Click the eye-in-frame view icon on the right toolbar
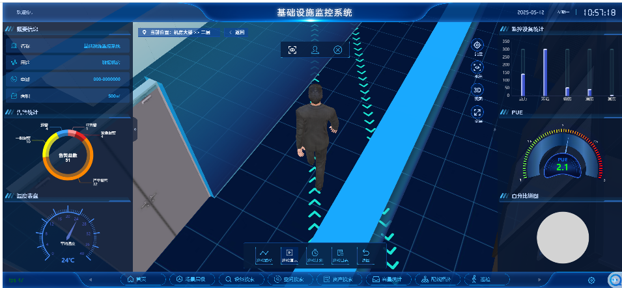 pyautogui.click(x=477, y=68)
